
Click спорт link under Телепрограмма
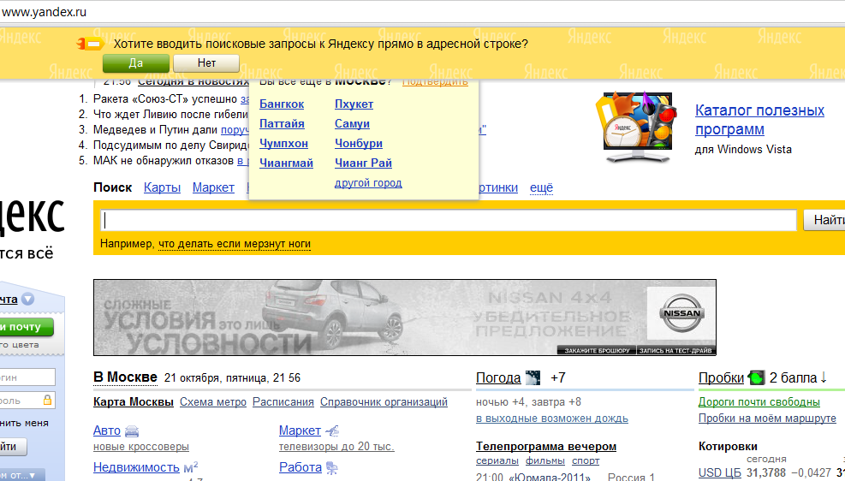click(x=586, y=460)
